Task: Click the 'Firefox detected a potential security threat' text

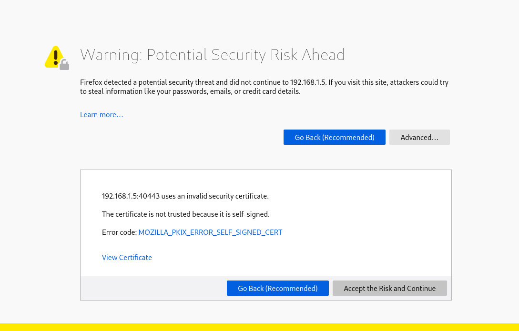Action: (x=191, y=82)
